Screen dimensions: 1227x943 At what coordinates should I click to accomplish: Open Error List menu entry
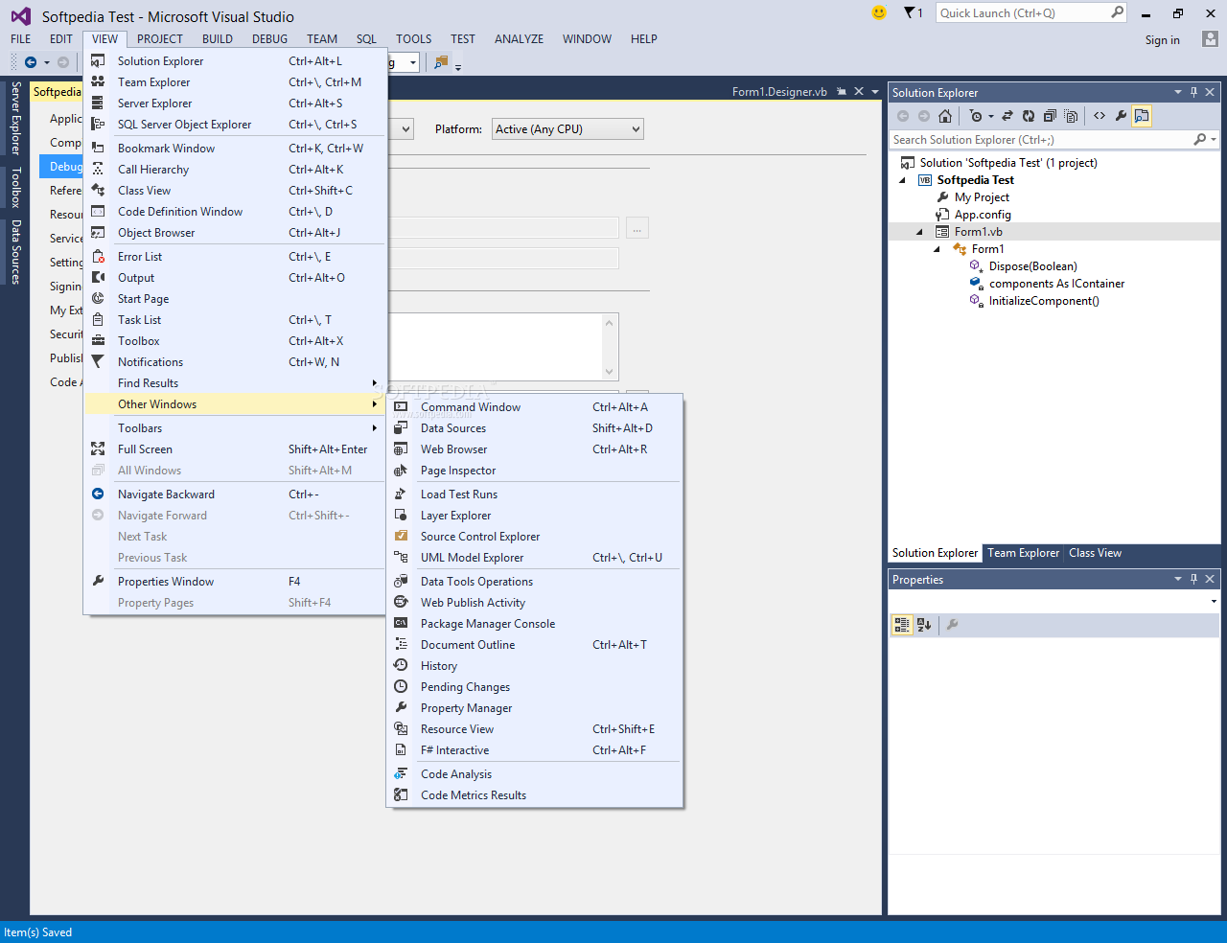pyautogui.click(x=236, y=257)
